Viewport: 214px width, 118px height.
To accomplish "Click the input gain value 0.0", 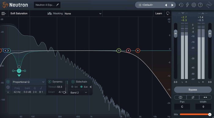I will 175,82.
